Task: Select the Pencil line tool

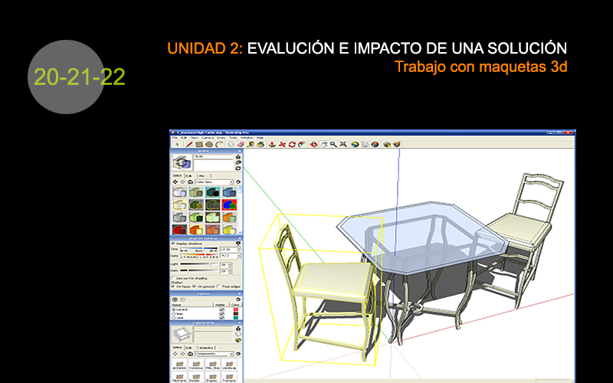Action: [x=188, y=144]
